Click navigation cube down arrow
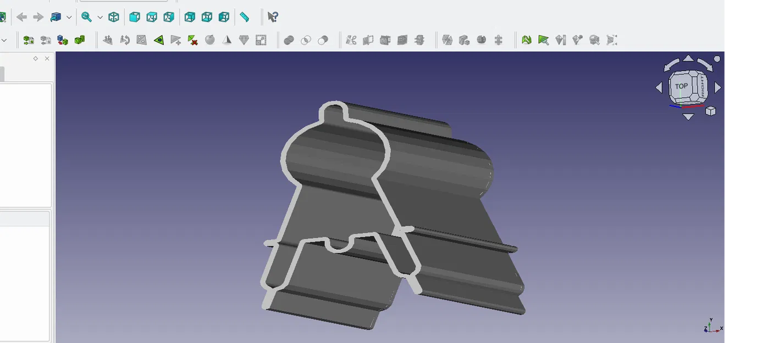 (x=688, y=116)
